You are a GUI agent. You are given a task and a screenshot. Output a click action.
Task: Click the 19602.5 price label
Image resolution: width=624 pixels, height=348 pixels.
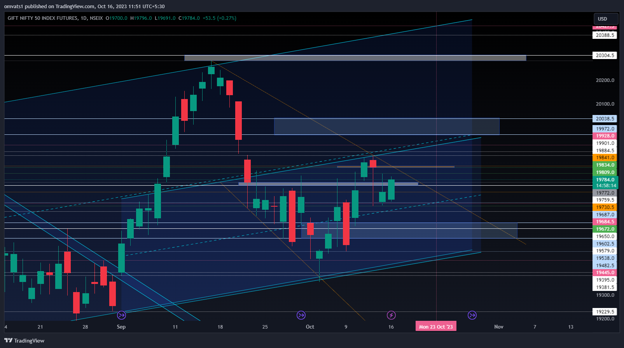point(605,244)
